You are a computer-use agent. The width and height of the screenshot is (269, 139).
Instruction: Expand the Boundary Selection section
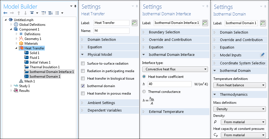point(164,32)
